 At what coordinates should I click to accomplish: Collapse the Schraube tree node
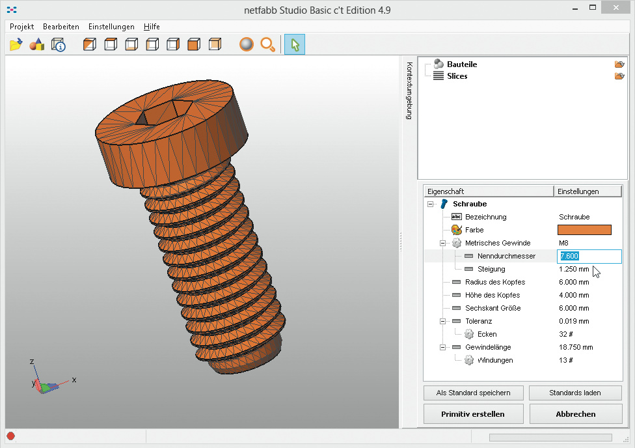click(x=430, y=204)
